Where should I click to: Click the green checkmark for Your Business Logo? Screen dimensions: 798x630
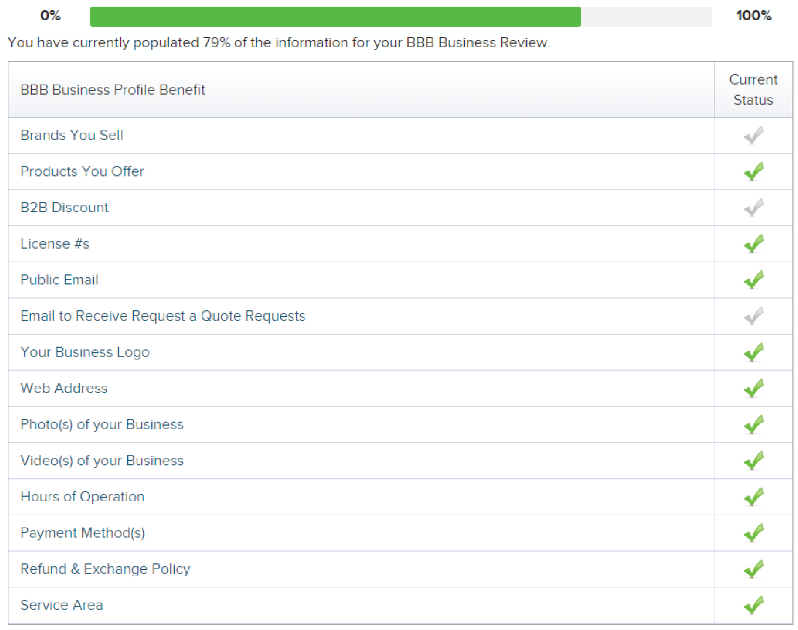[754, 352]
